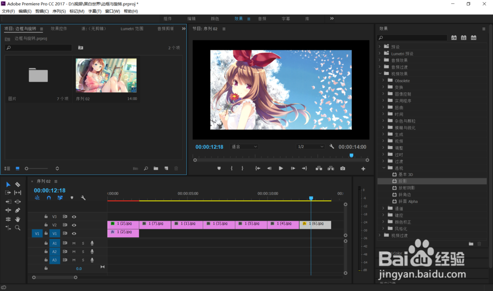The height and width of the screenshot is (291, 493).
Task: Select the Hand tool
Action: point(18,219)
